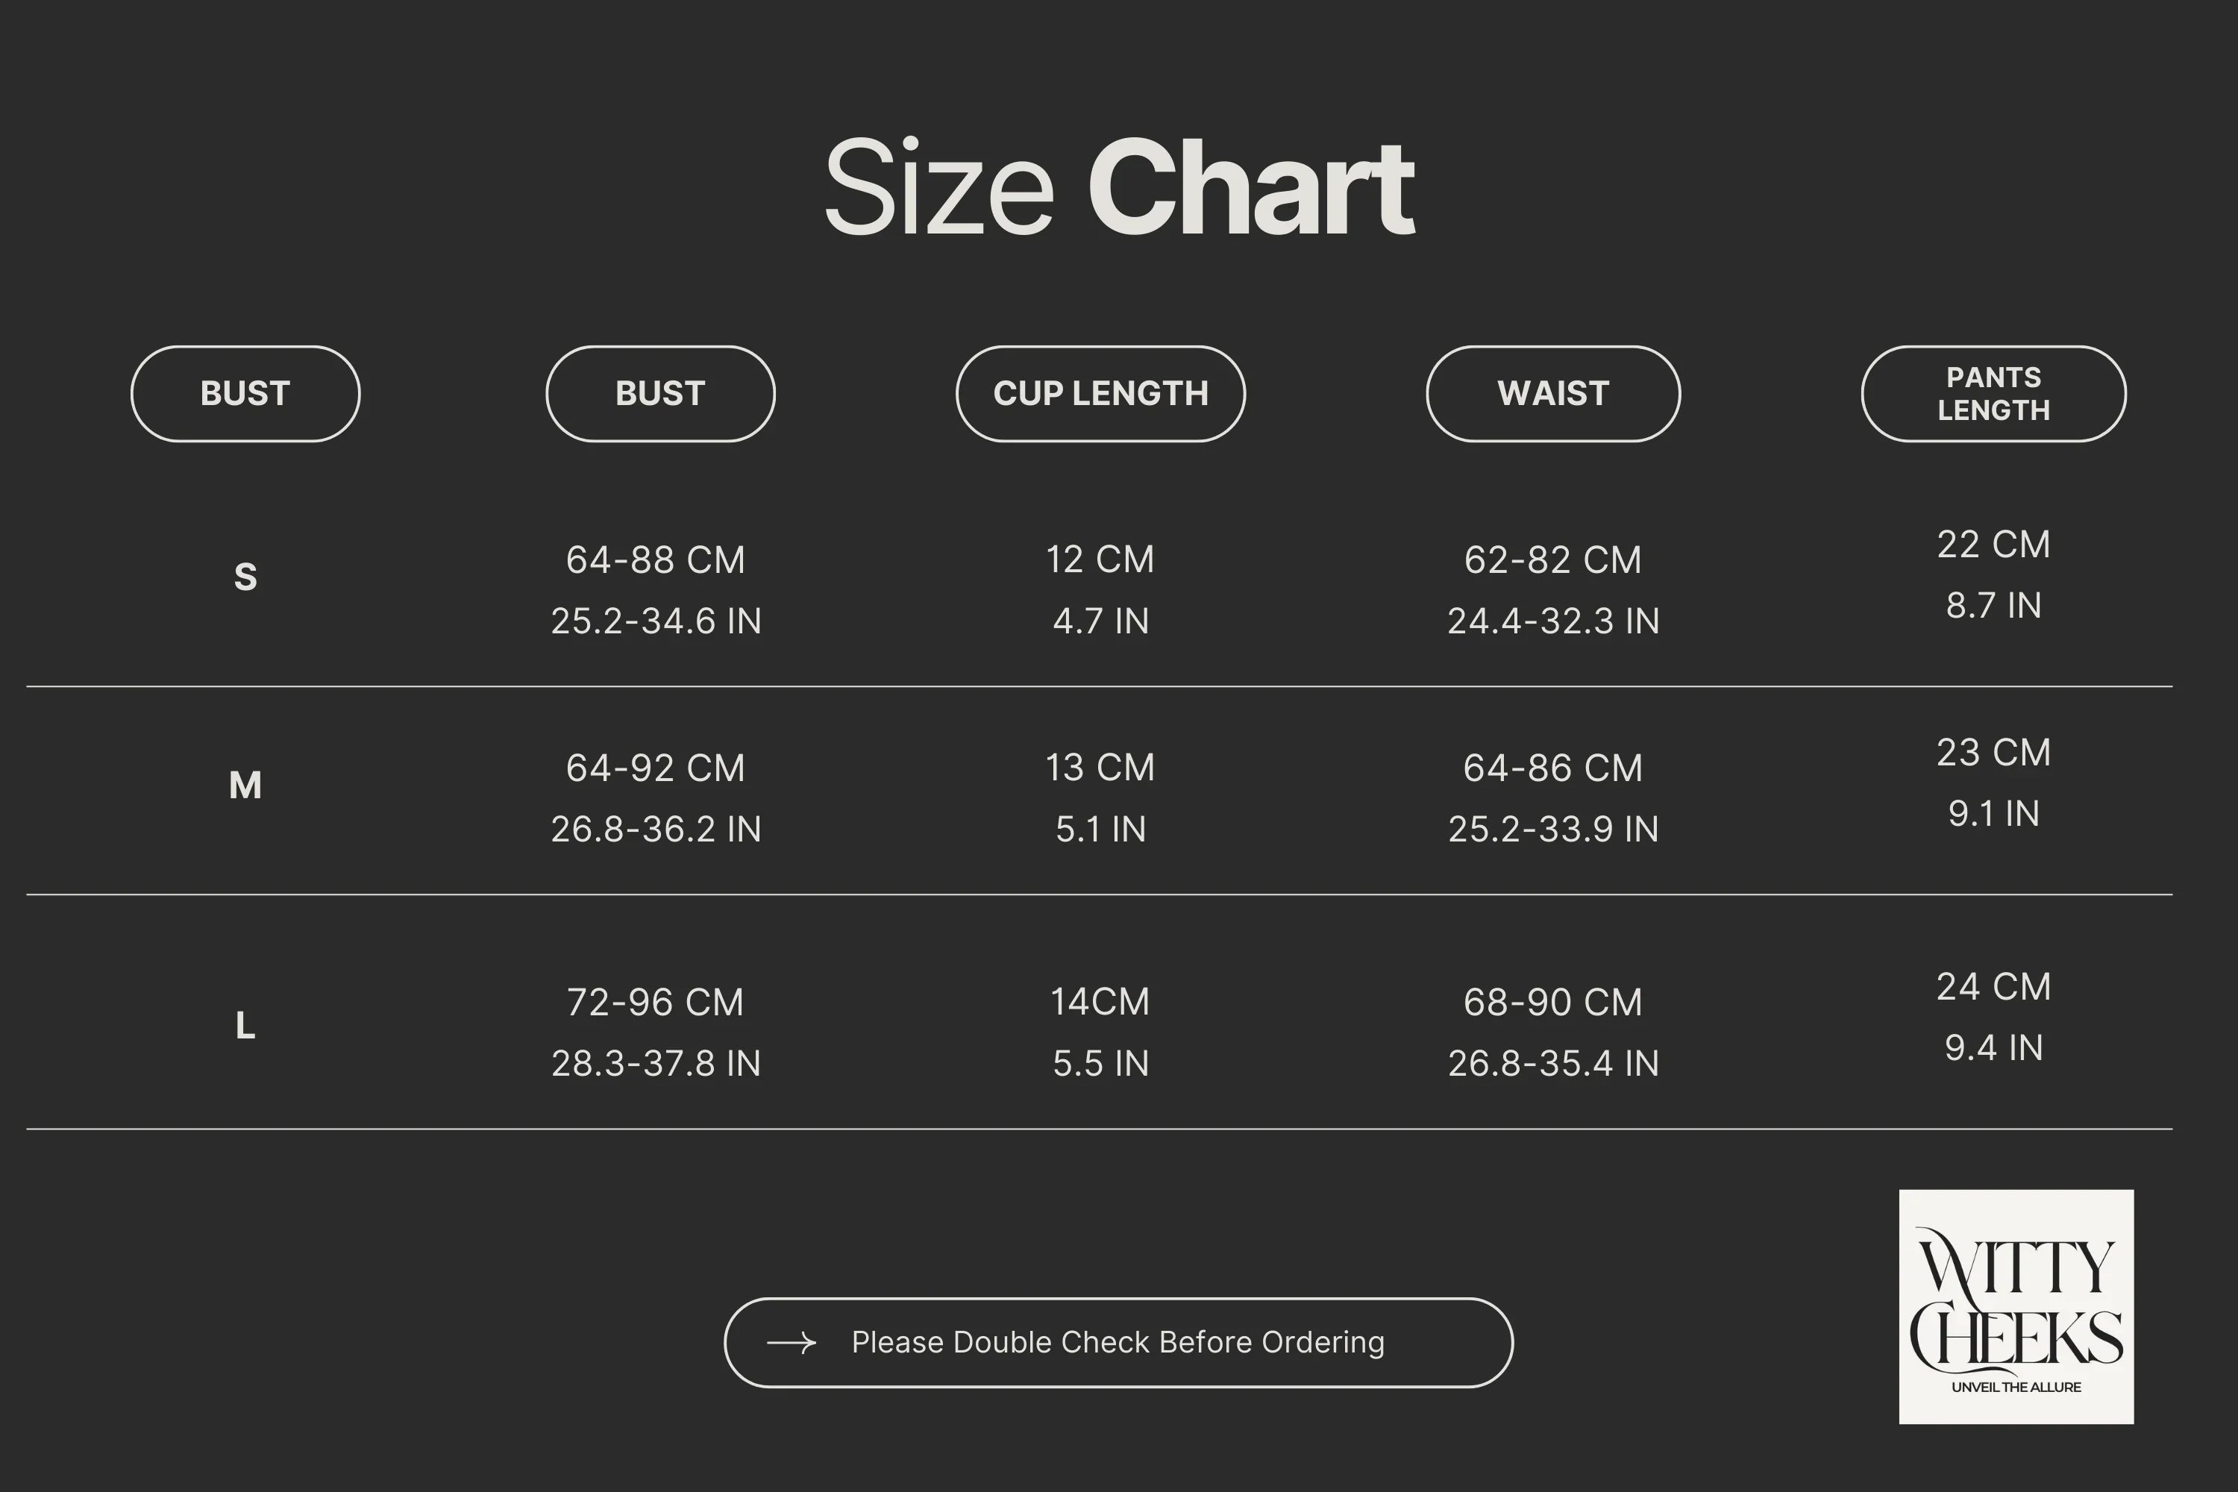Select the M size row label
Viewport: 2238px width, 1492px height.
(245, 785)
